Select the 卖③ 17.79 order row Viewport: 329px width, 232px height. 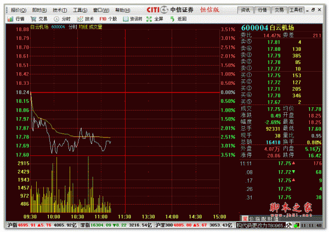[x=281, y=55]
